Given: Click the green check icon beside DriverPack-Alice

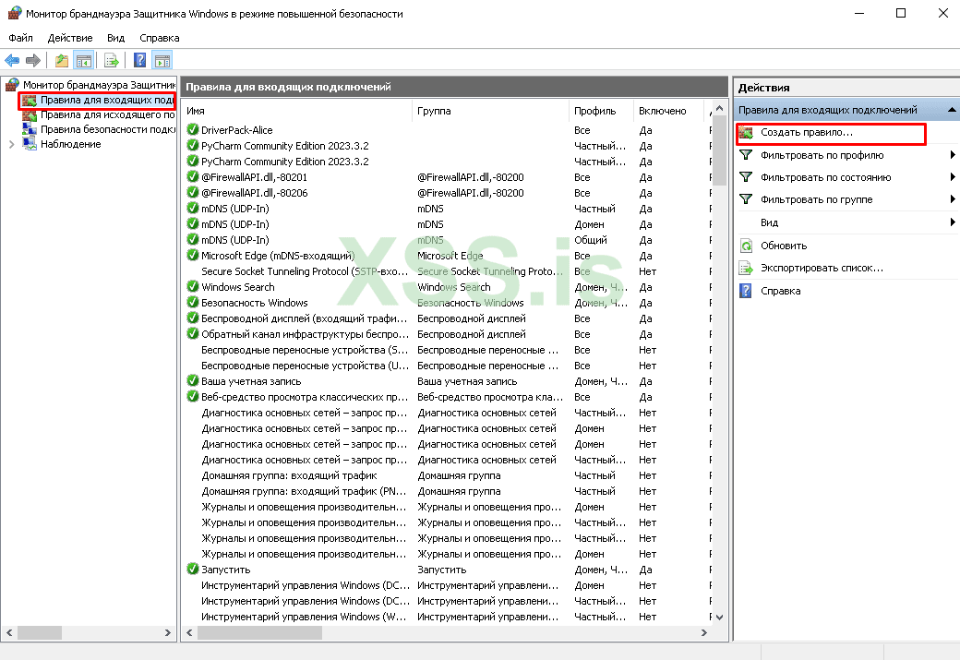Looking at the screenshot, I should coord(193,130).
